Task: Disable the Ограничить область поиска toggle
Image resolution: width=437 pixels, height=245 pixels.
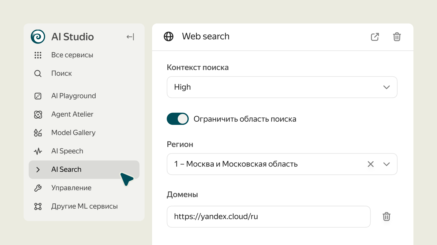Action: 178,119
